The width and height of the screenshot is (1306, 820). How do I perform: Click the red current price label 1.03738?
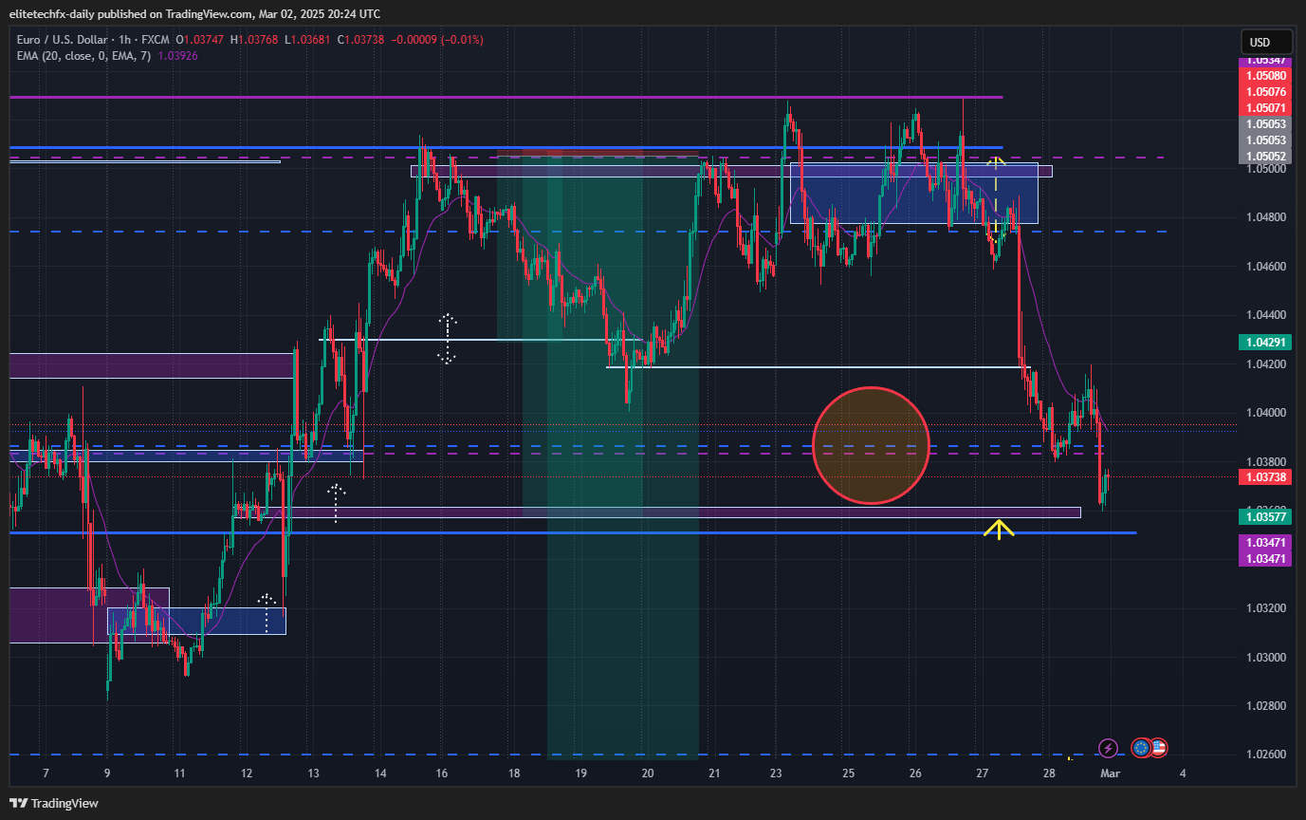[1265, 476]
